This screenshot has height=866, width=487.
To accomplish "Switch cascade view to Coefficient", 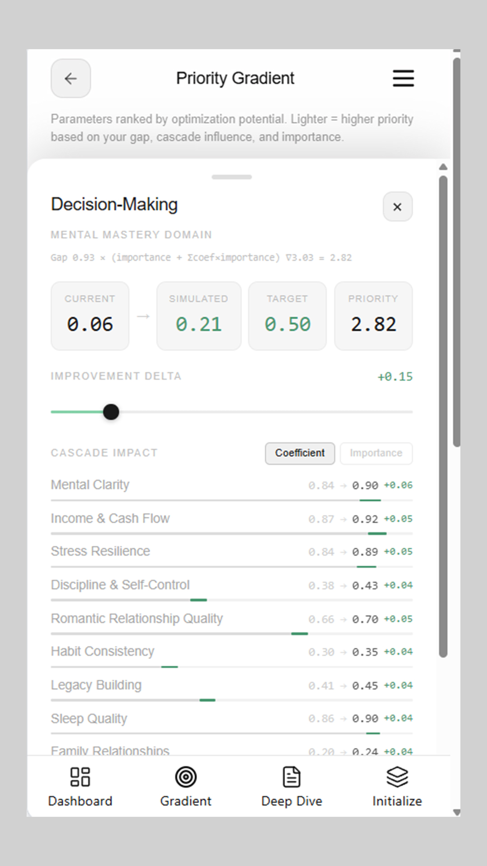I will 300,453.
